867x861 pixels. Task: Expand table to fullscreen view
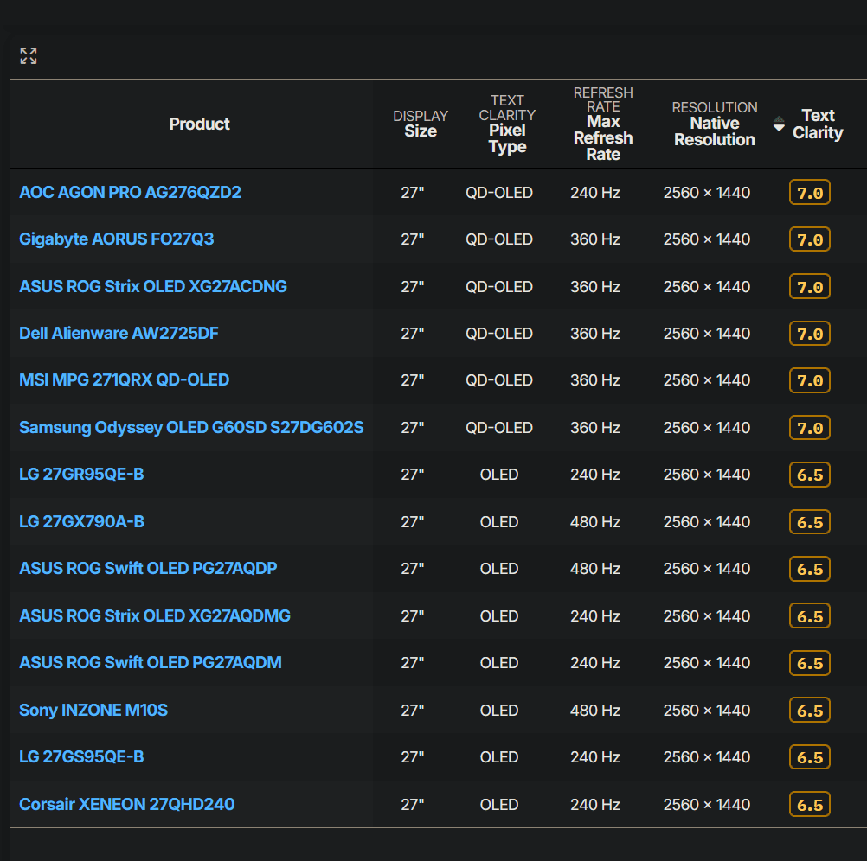tap(29, 56)
